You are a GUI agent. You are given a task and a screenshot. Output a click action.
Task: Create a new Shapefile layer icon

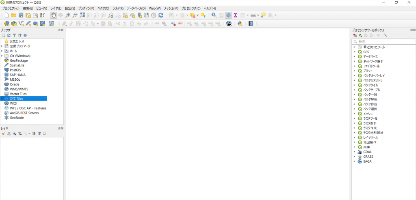pyautogui.click(x=21, y=24)
